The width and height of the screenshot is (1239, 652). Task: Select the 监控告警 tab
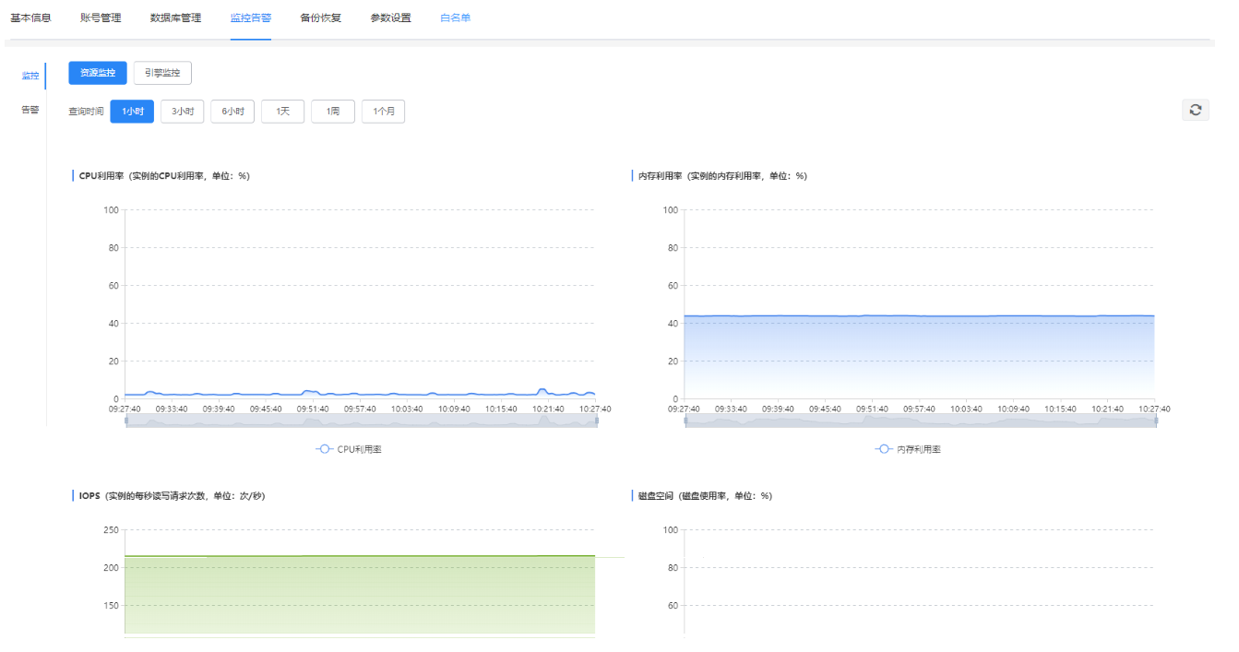(x=251, y=18)
